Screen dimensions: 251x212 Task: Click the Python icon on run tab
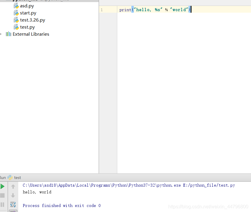[10, 178]
